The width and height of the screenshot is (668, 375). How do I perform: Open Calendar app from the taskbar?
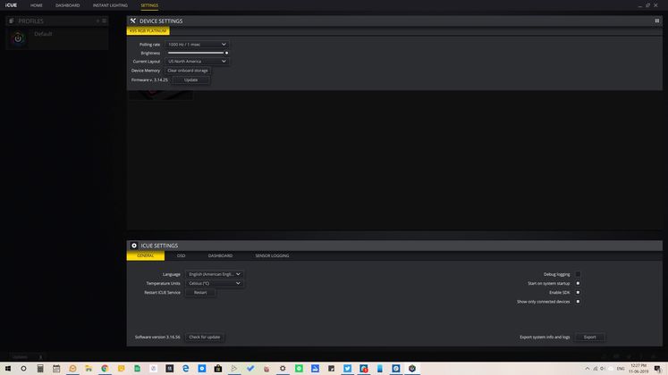tap(56, 369)
